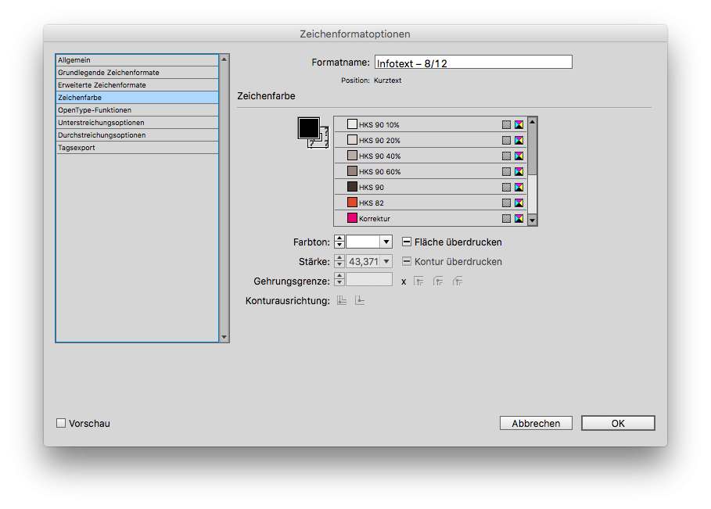711x509 pixels.
Task: Click the spot color icon for HKS 90 10%
Action: click(x=507, y=124)
